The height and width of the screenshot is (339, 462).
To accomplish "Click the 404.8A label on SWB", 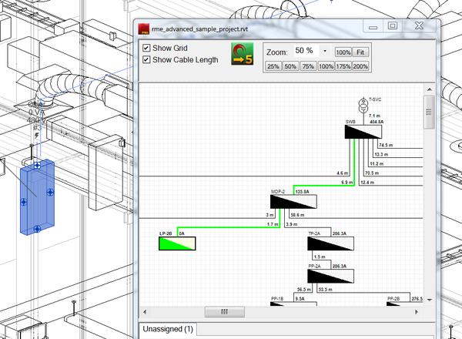I will [377, 122].
